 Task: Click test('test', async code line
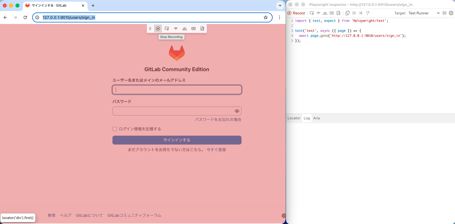pyautogui.click(x=328, y=31)
